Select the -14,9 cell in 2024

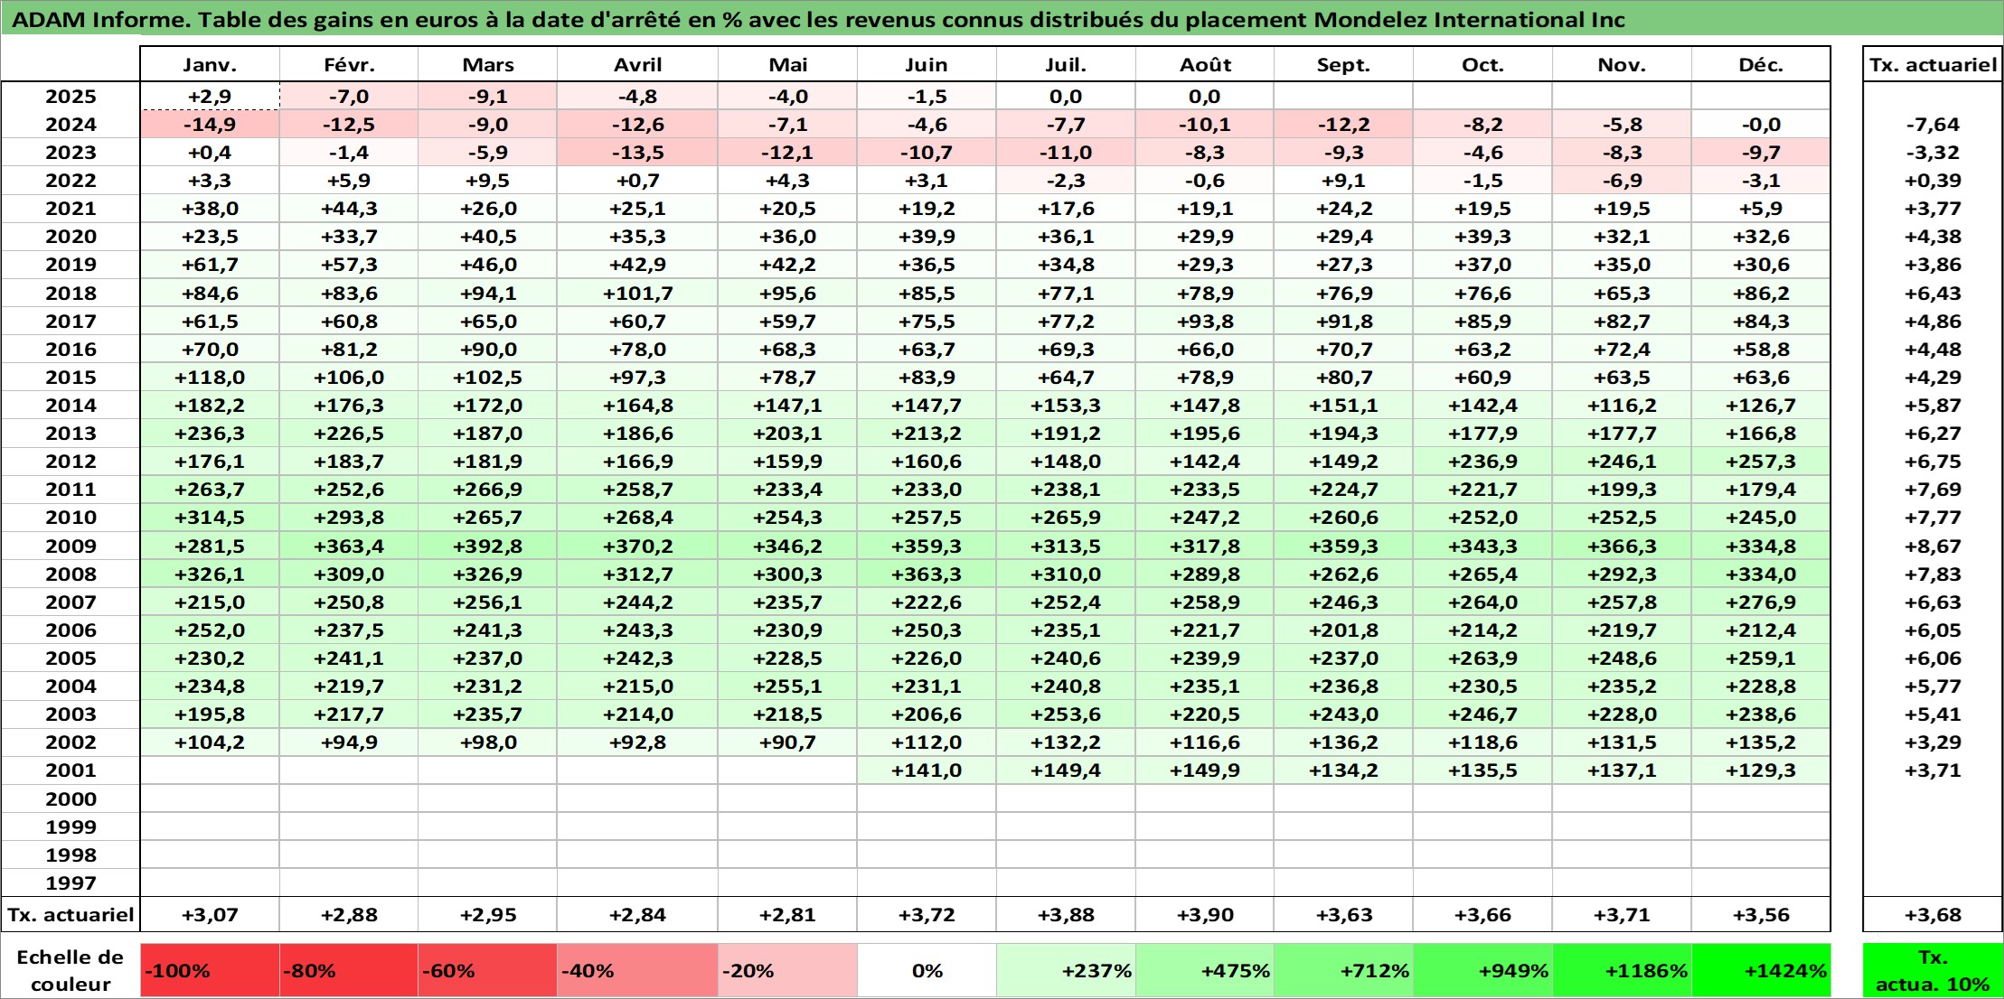[210, 125]
